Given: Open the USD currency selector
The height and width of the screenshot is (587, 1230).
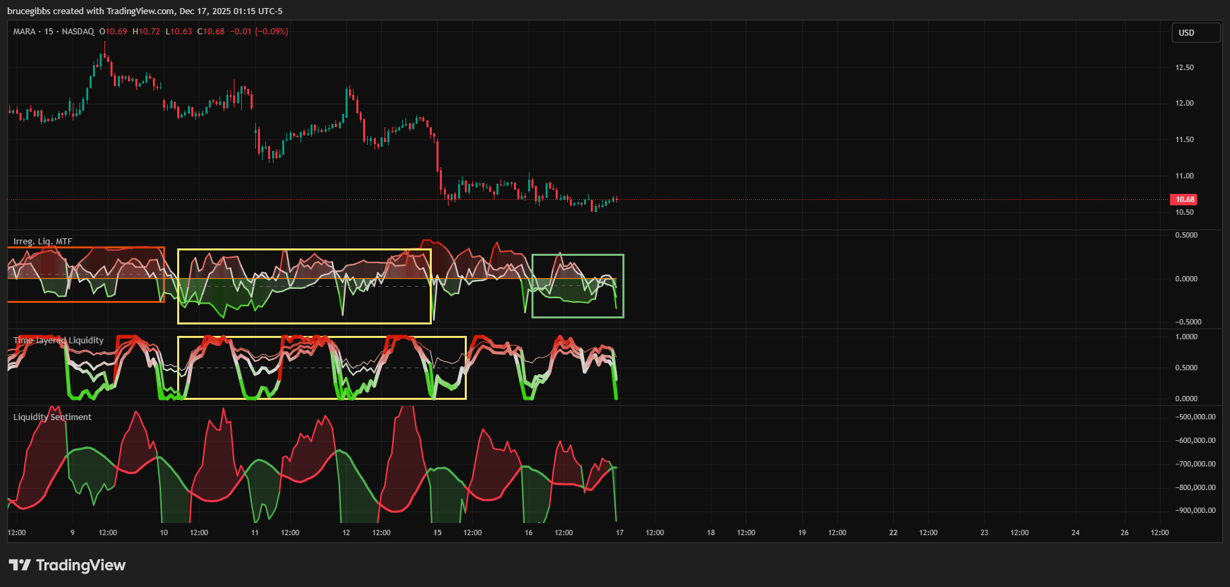Looking at the screenshot, I should pyautogui.click(x=1195, y=33).
